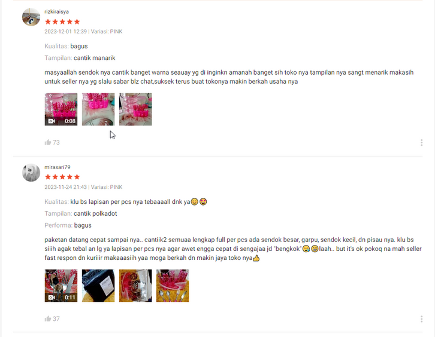435x337 pixels.
Task: View the black package photo thumbnail
Action: [x=98, y=286]
